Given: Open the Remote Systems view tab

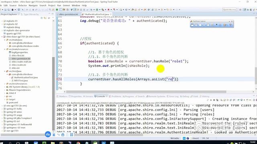Looking at the screenshot, I should [x=156, y=96].
